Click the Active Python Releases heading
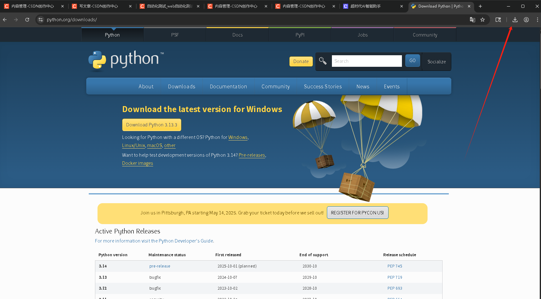The height and width of the screenshot is (299, 541). coord(128,231)
